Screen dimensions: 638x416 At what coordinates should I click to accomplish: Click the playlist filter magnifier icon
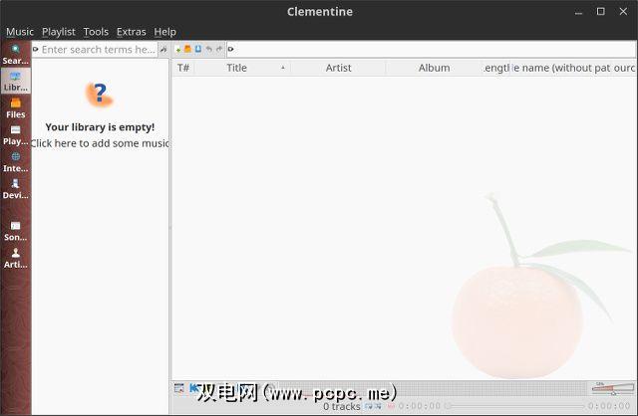pos(230,50)
